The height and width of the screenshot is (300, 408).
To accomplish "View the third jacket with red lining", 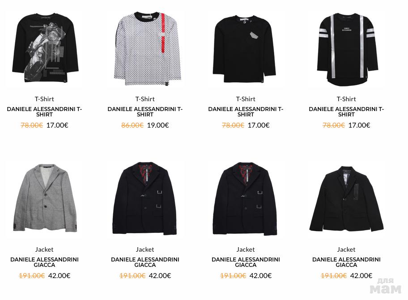I will [245, 198].
